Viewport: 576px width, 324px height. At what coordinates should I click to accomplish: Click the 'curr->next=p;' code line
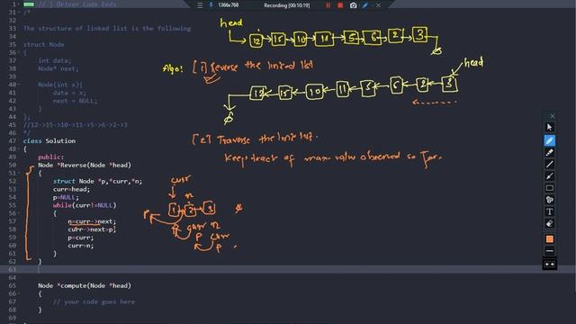[x=92, y=229]
